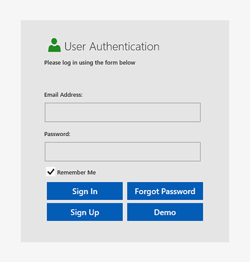Launch the Demo button
Image resolution: width=250 pixels, height=262 pixels.
tap(165, 212)
